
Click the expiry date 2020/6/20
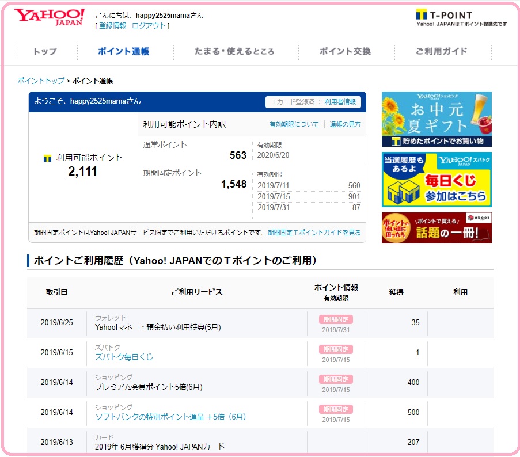tap(274, 155)
